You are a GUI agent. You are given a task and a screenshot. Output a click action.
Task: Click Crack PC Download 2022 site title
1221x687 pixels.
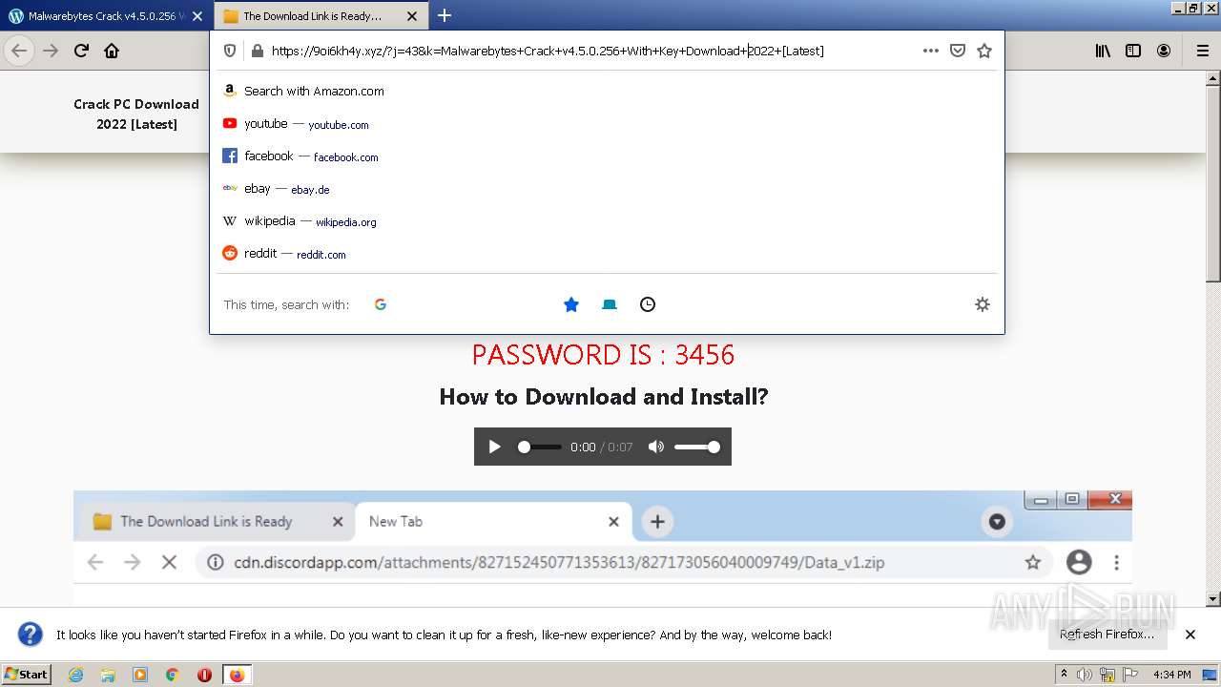point(136,114)
